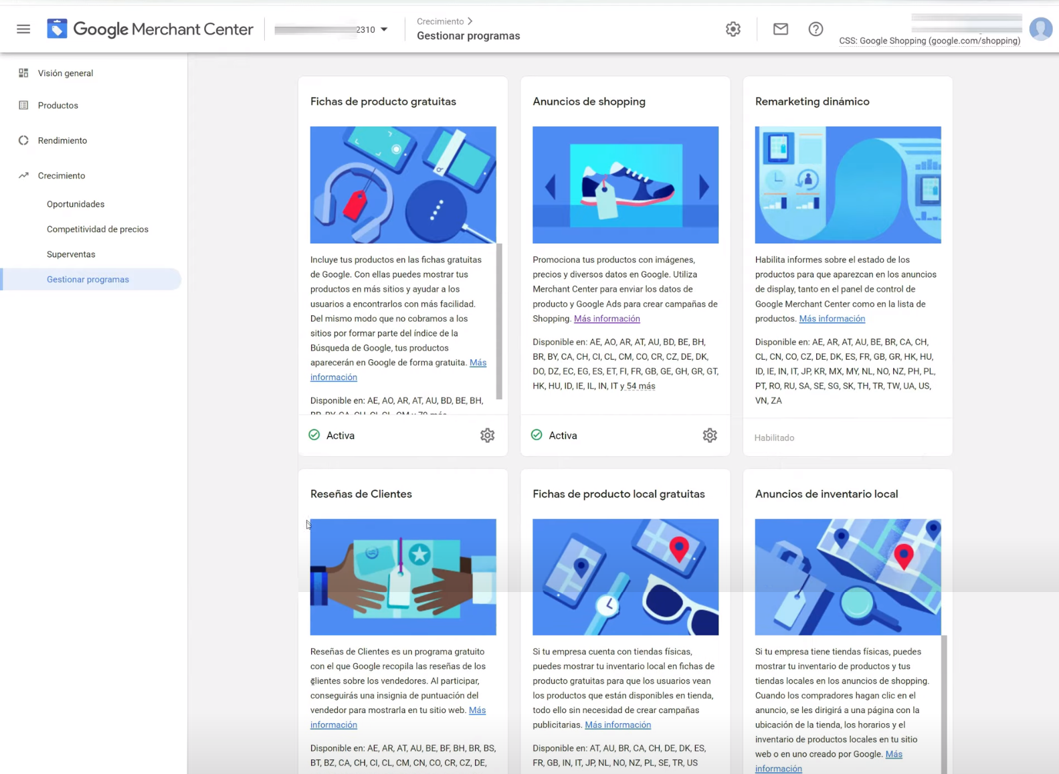Click the user profile avatar
The height and width of the screenshot is (774, 1059).
(x=1040, y=29)
